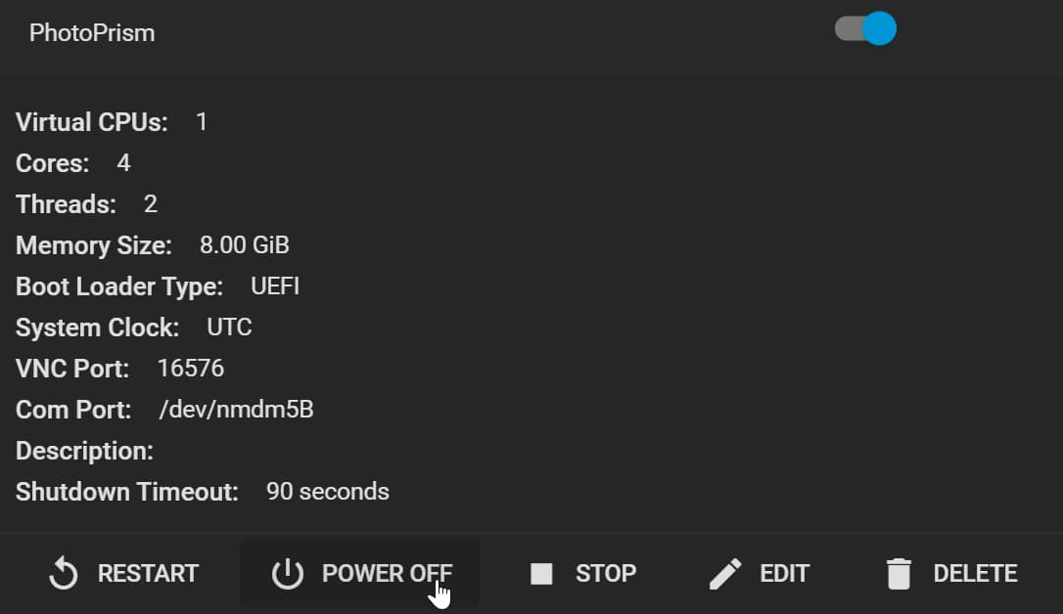
Task: Click the RESTART button label
Action: [x=148, y=573]
